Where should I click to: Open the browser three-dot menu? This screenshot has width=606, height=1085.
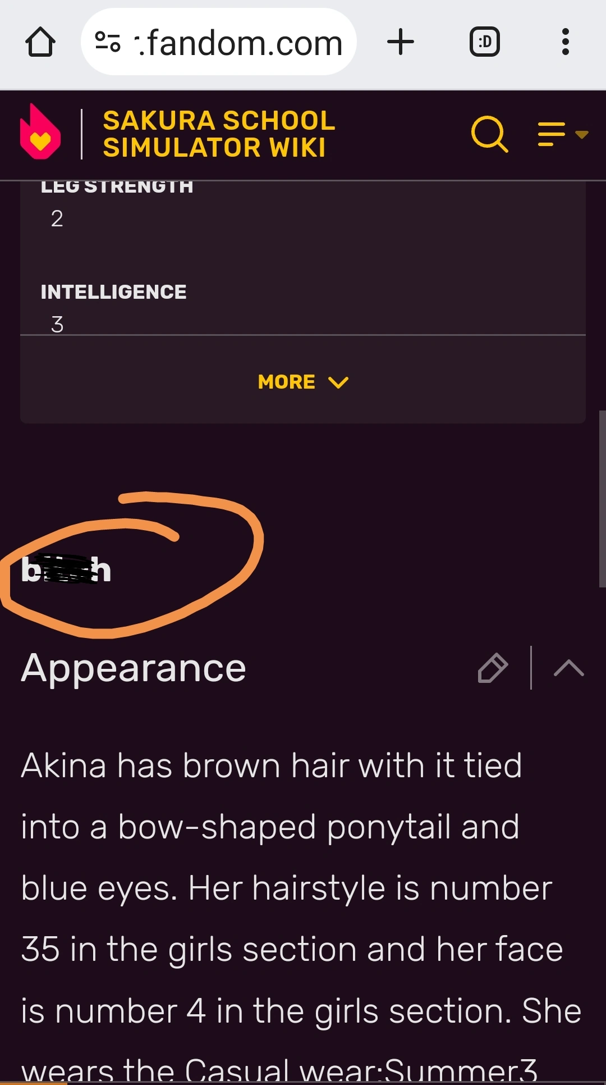pos(566,42)
